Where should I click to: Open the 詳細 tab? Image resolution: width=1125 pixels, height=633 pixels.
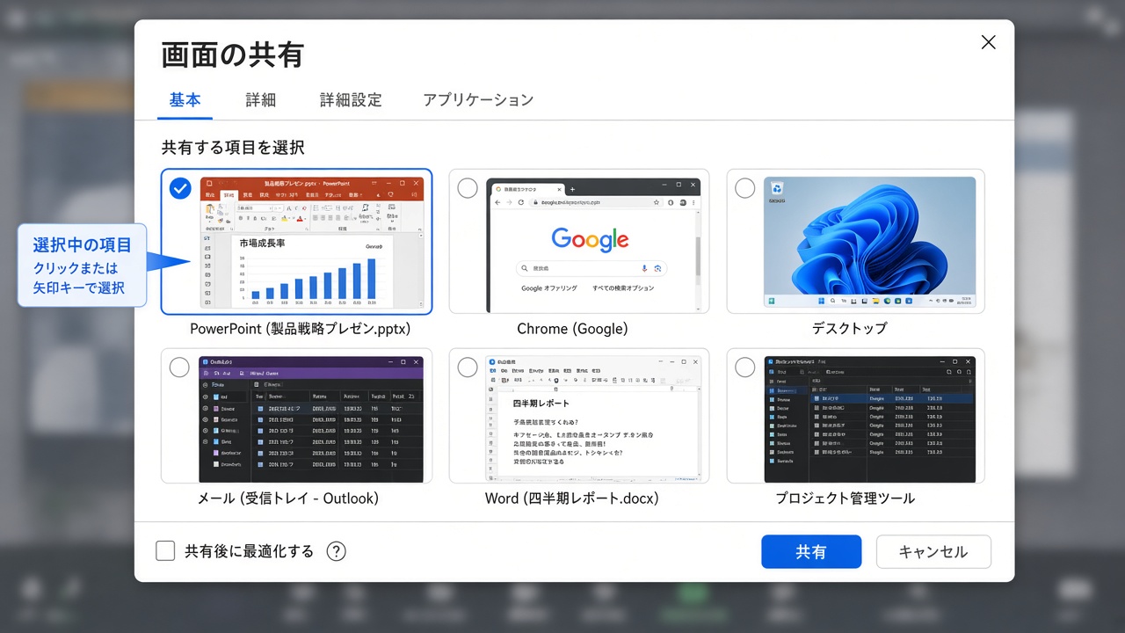[x=261, y=100]
